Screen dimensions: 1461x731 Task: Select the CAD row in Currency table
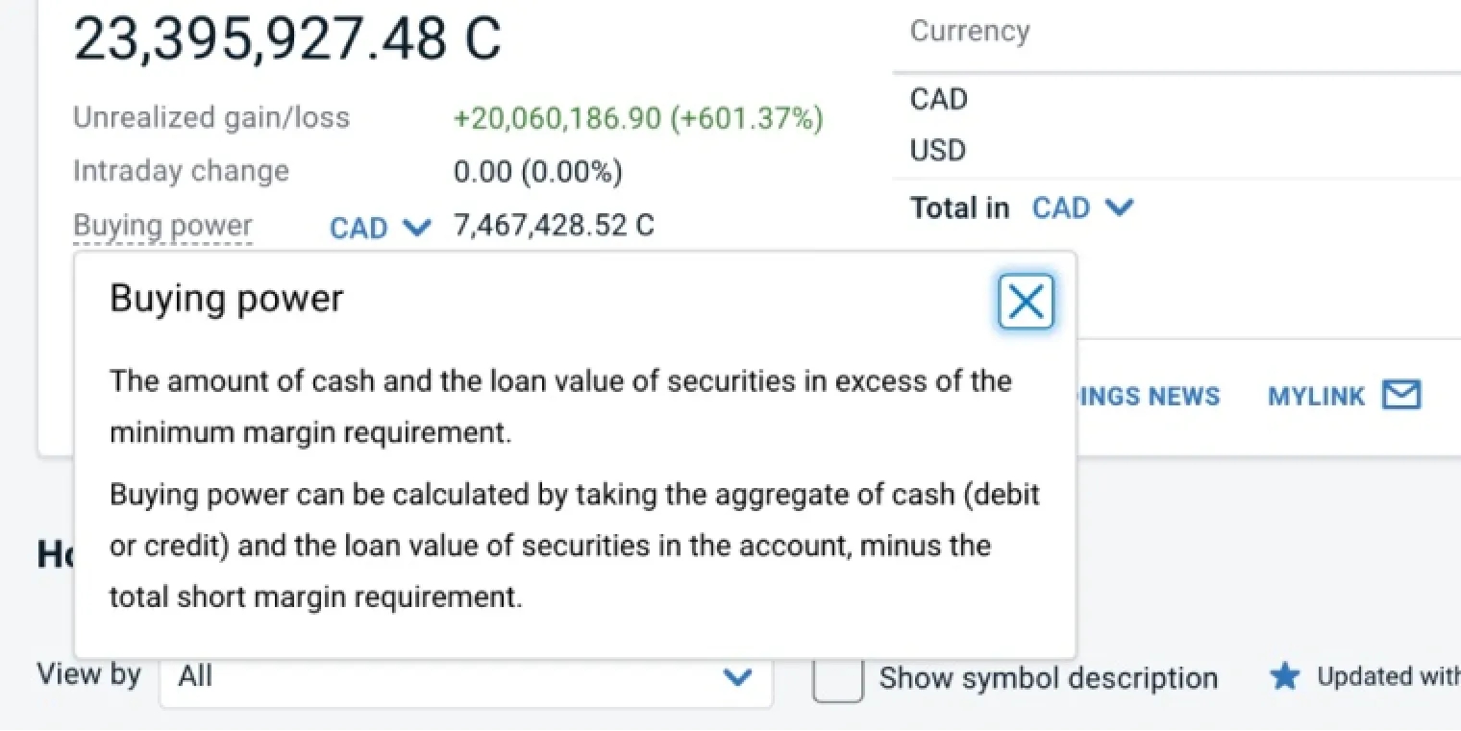(939, 99)
